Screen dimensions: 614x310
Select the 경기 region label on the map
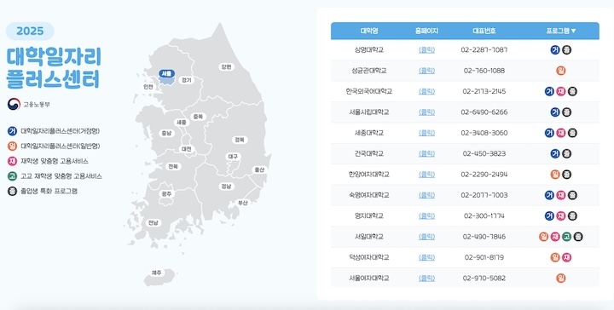click(x=187, y=80)
